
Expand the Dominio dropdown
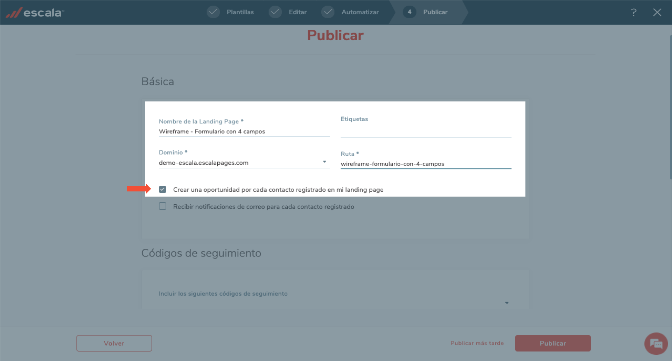tap(324, 162)
